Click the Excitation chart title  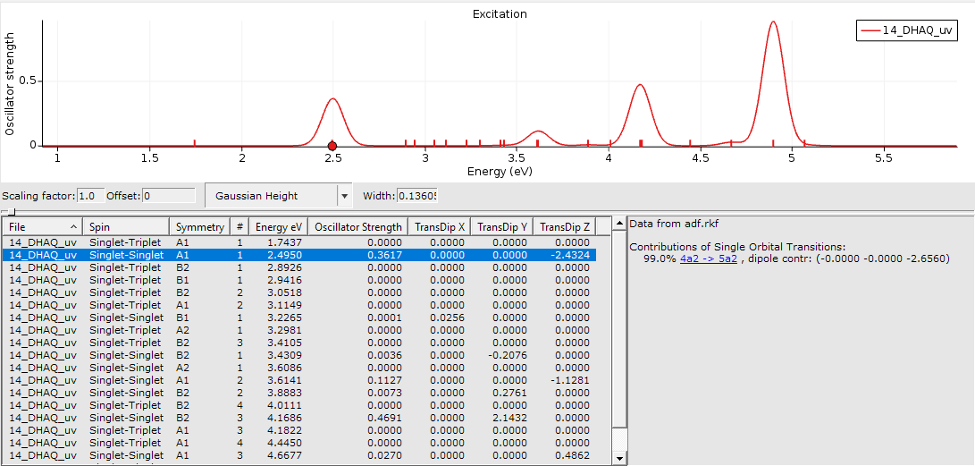point(500,13)
